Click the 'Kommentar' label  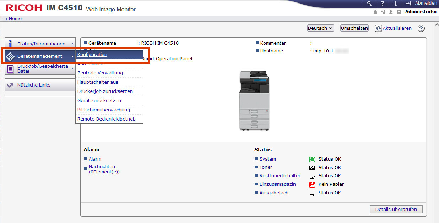point(273,43)
